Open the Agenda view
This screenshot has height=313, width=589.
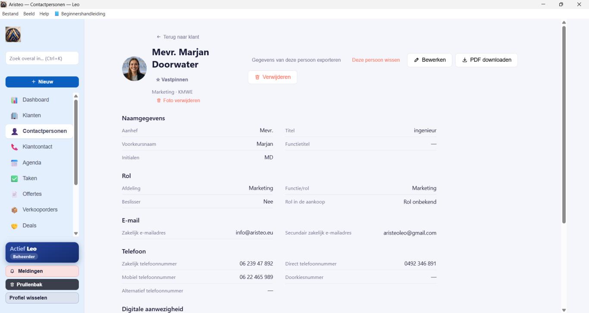tap(39, 163)
